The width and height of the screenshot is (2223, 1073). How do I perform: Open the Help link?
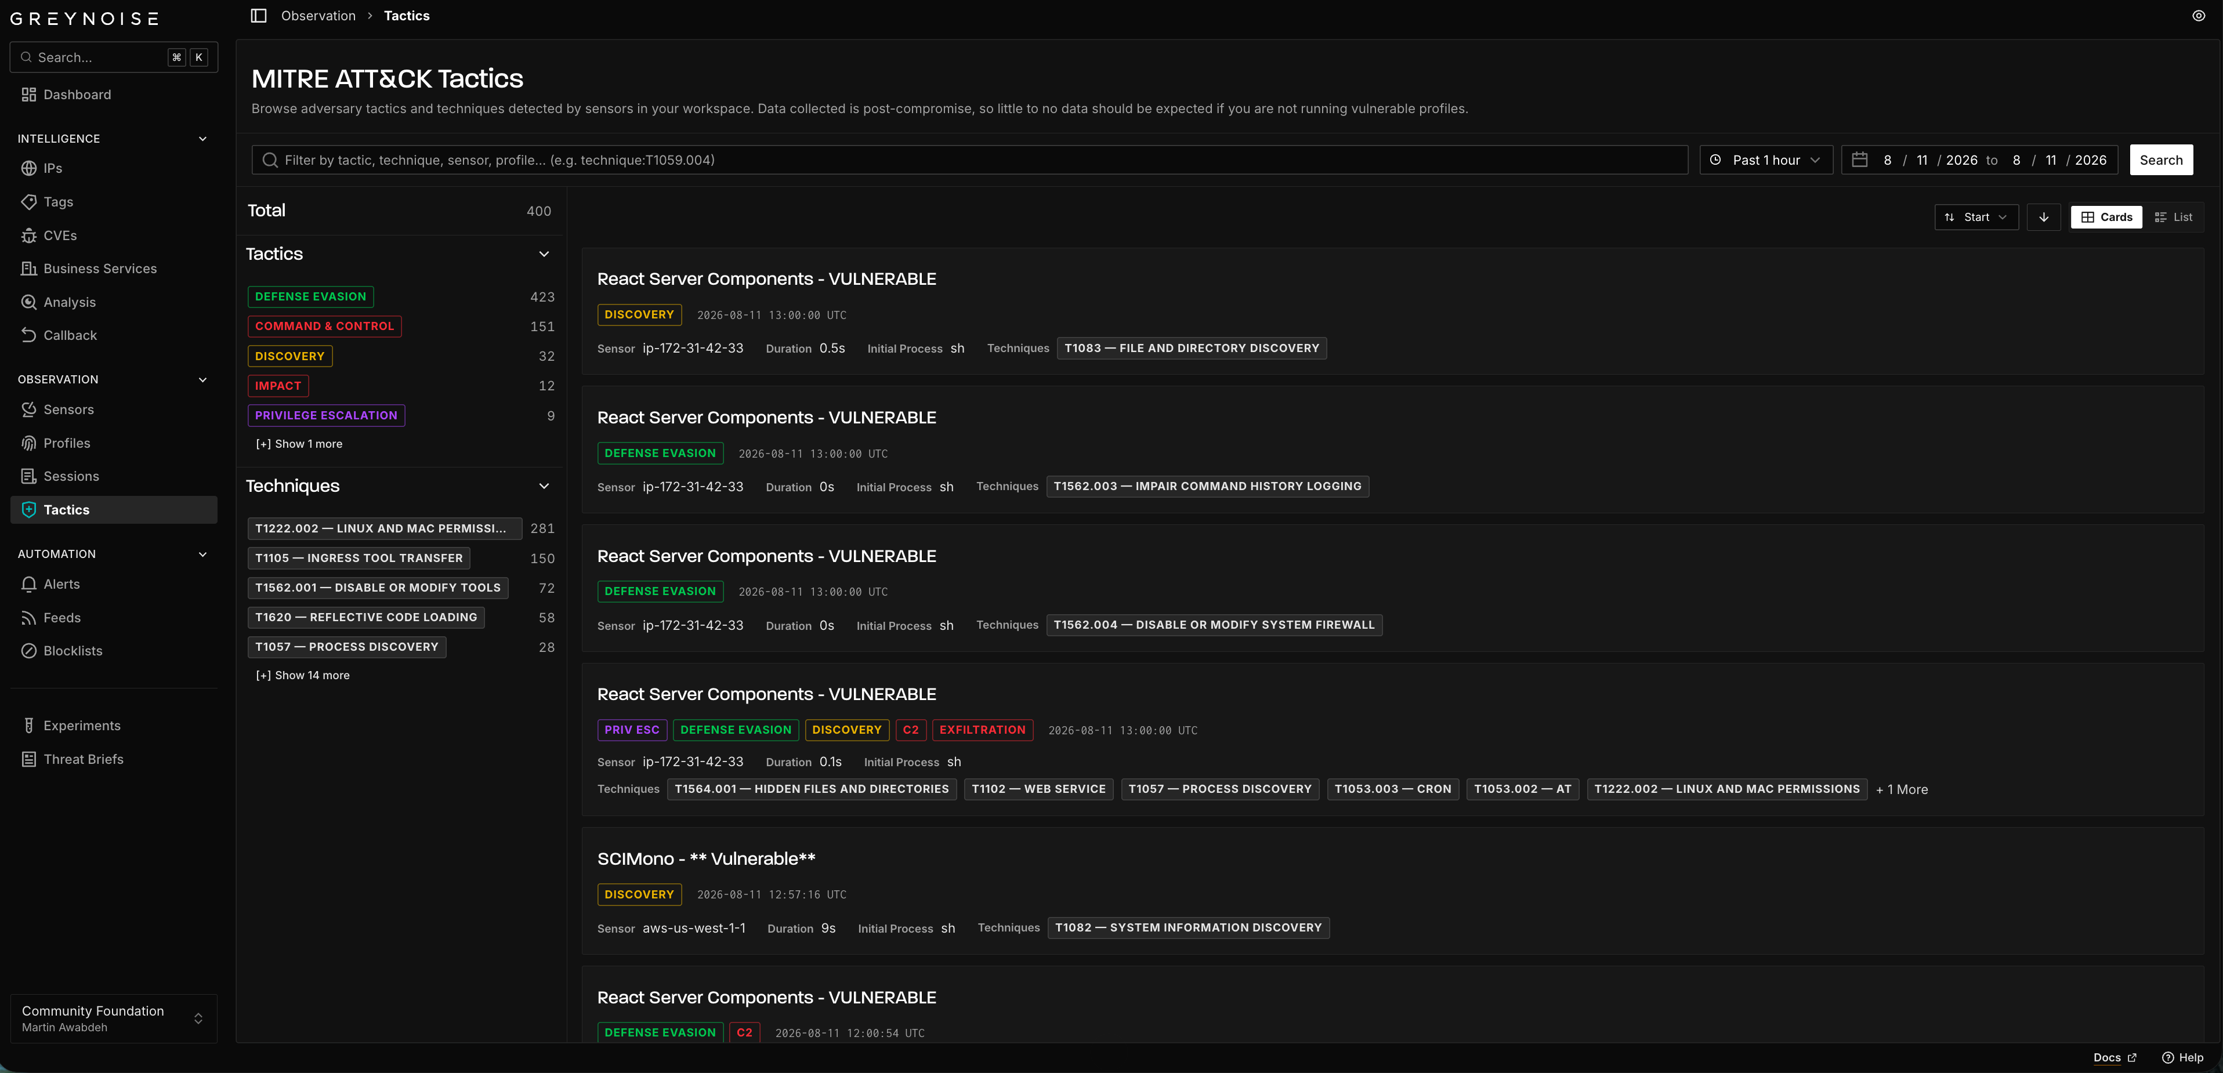click(x=2182, y=1057)
